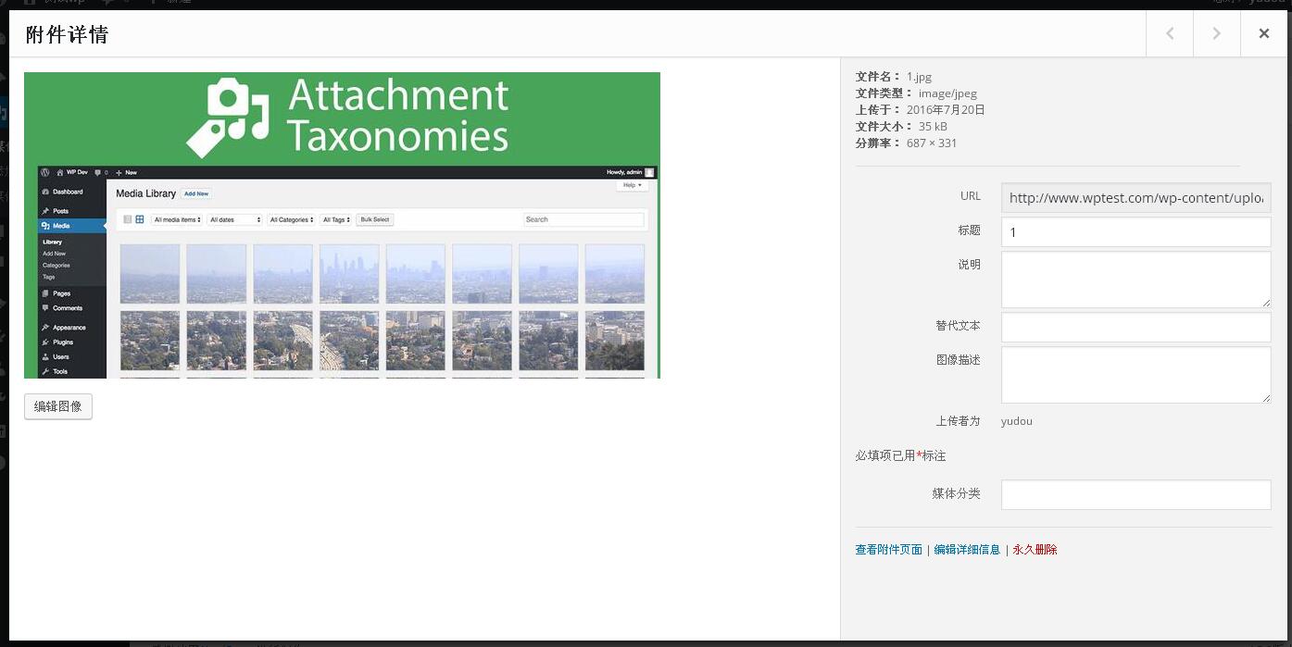This screenshot has height=647, width=1292.
Task: Click the file type image/jpeg text
Action: [x=947, y=93]
